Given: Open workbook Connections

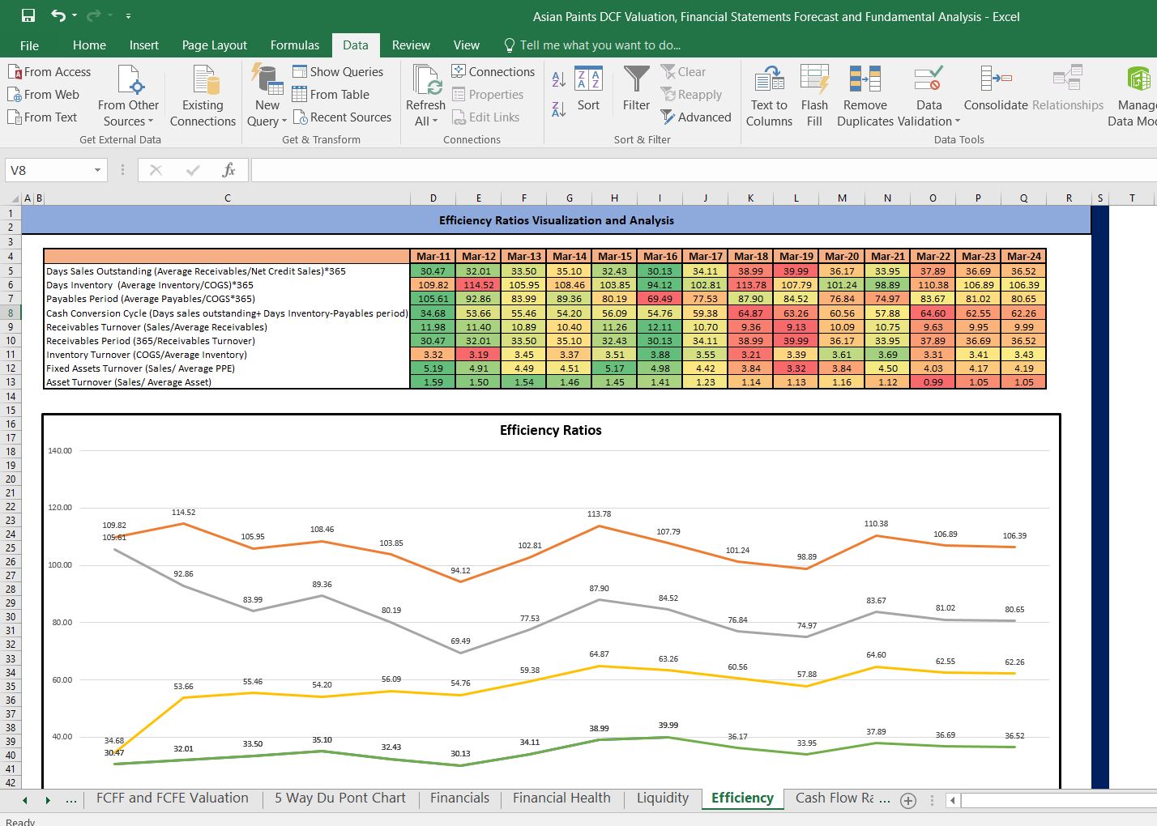Looking at the screenshot, I should [x=493, y=72].
